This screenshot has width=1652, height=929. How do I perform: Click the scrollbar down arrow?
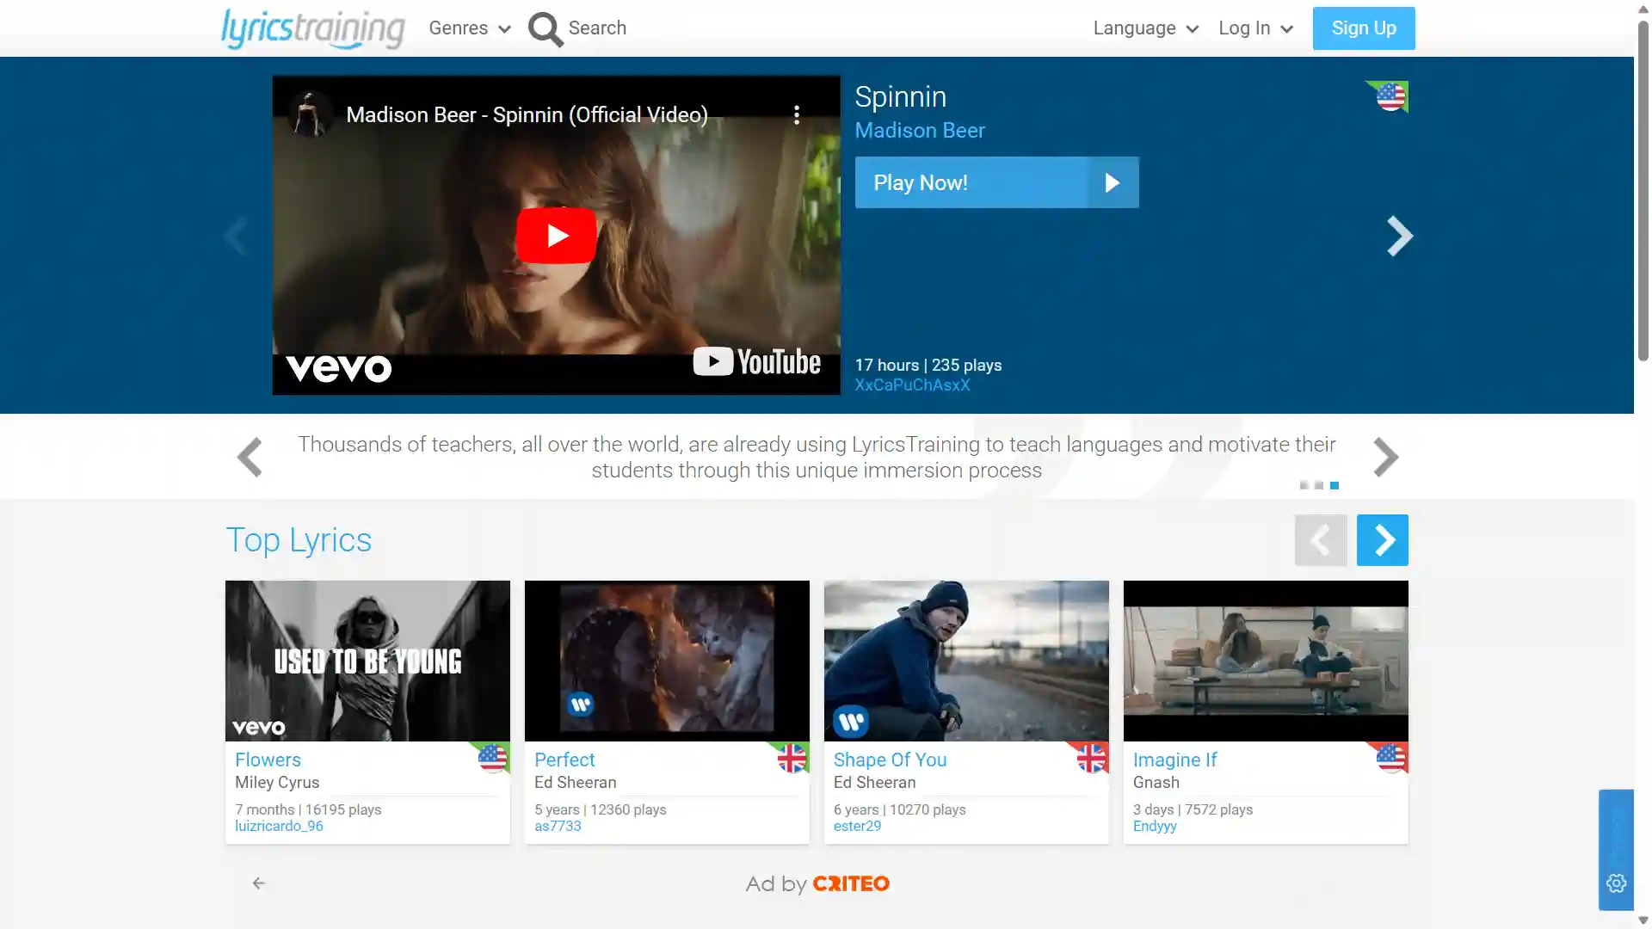[1643, 920]
